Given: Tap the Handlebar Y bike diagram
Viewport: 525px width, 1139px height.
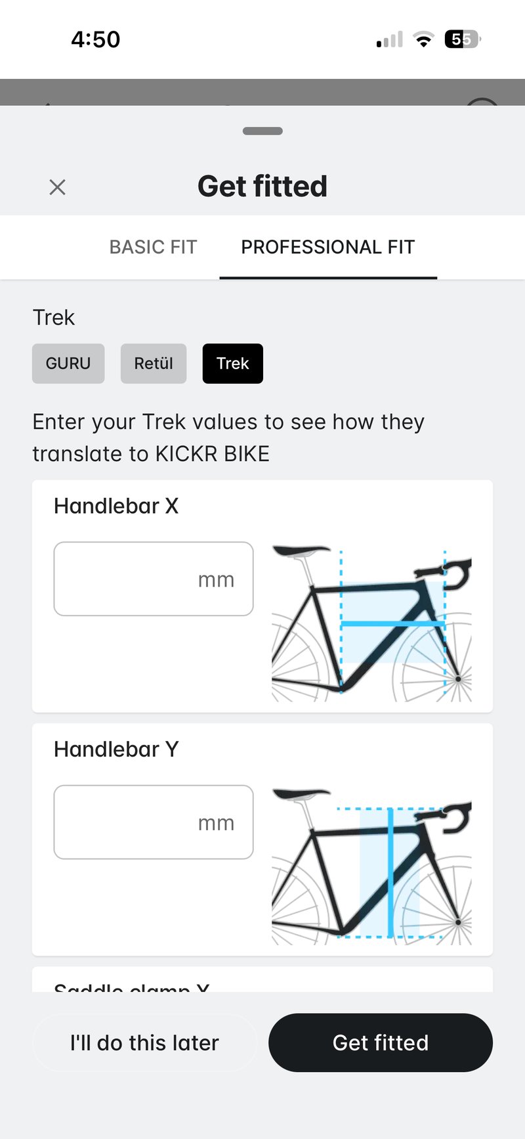Looking at the screenshot, I should [x=371, y=866].
